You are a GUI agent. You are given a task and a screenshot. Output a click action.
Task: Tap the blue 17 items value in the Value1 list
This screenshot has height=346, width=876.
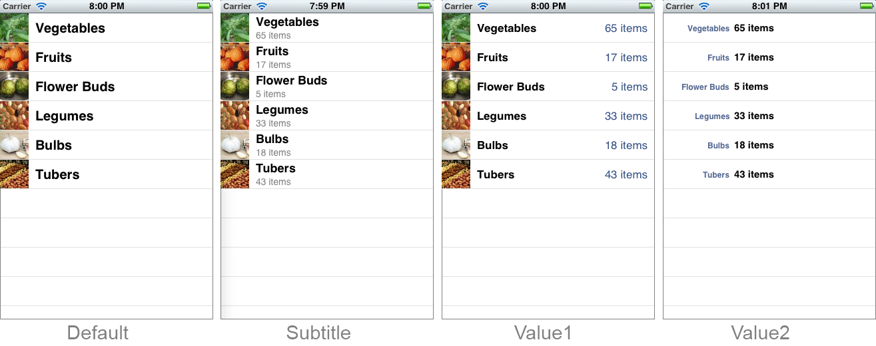coord(626,58)
